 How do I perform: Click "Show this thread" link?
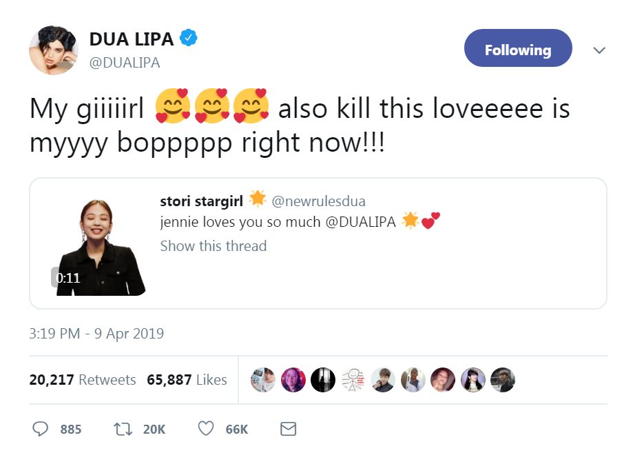pyautogui.click(x=213, y=246)
